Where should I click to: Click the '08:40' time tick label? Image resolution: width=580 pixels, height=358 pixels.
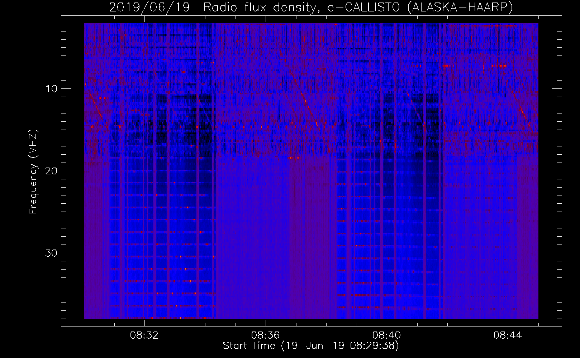click(386, 335)
